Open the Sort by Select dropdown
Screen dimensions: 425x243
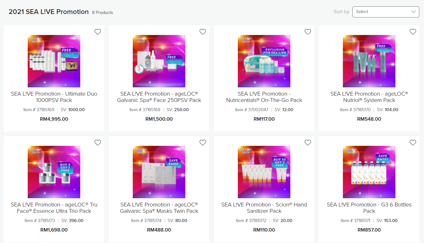[x=386, y=12]
